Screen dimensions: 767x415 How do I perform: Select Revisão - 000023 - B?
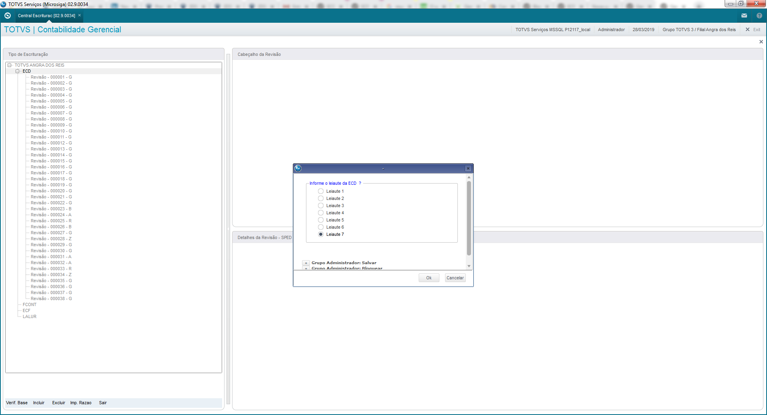pos(51,209)
